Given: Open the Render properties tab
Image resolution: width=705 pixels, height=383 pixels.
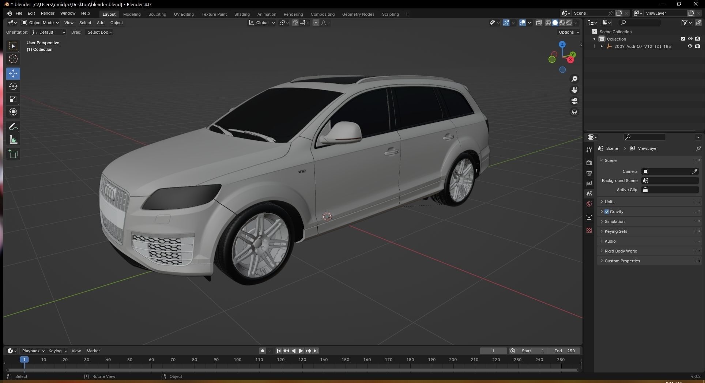Looking at the screenshot, I should pyautogui.click(x=589, y=163).
